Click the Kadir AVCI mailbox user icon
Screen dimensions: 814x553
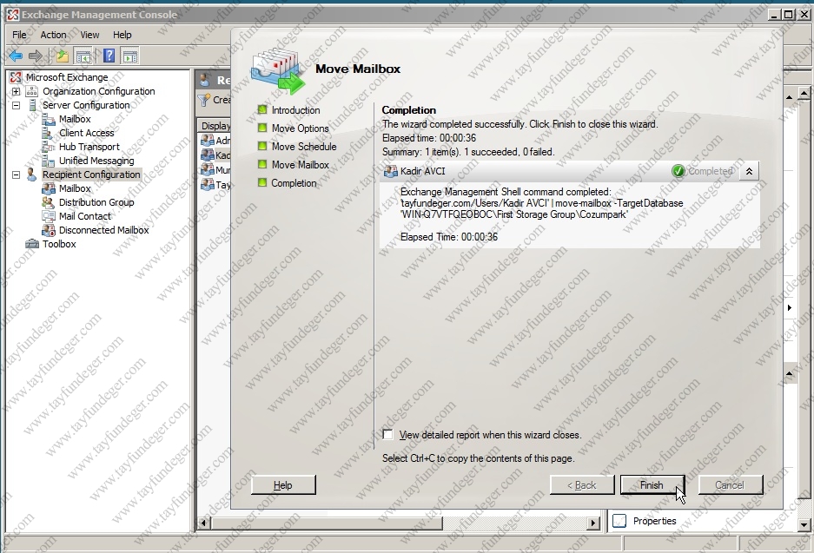390,171
